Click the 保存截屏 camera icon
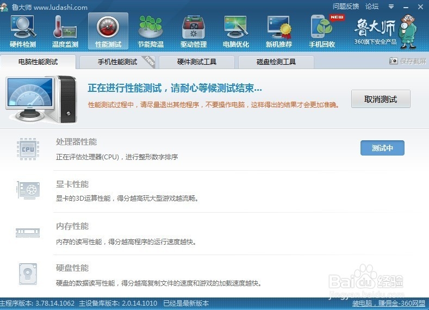 point(394,61)
